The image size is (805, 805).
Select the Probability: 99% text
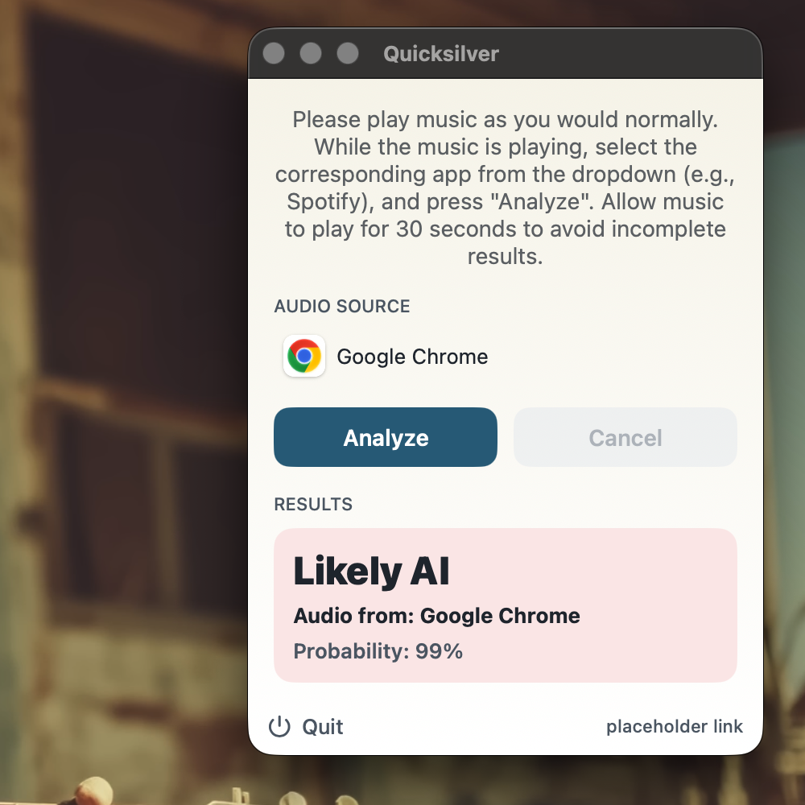coord(378,651)
